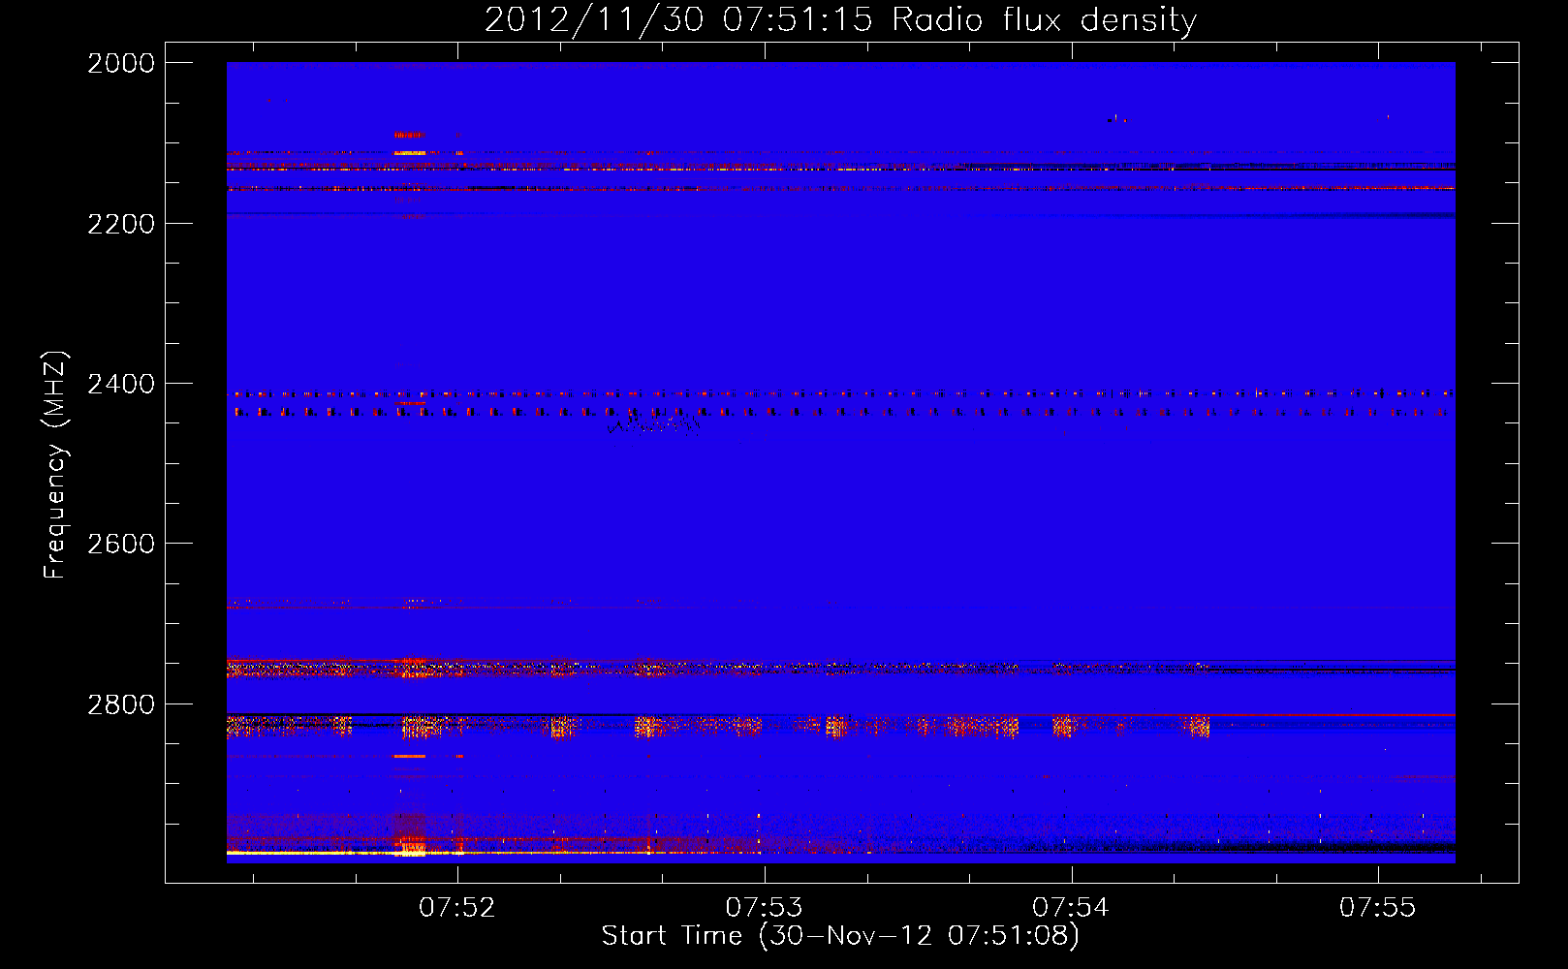Click the '07:55' time axis label
Screen dimensions: 1568x969
tap(1378, 908)
